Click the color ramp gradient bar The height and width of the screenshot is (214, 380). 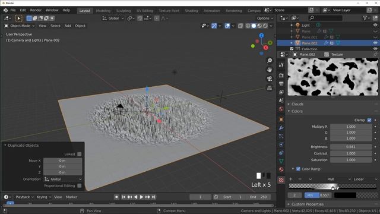tap(332, 186)
